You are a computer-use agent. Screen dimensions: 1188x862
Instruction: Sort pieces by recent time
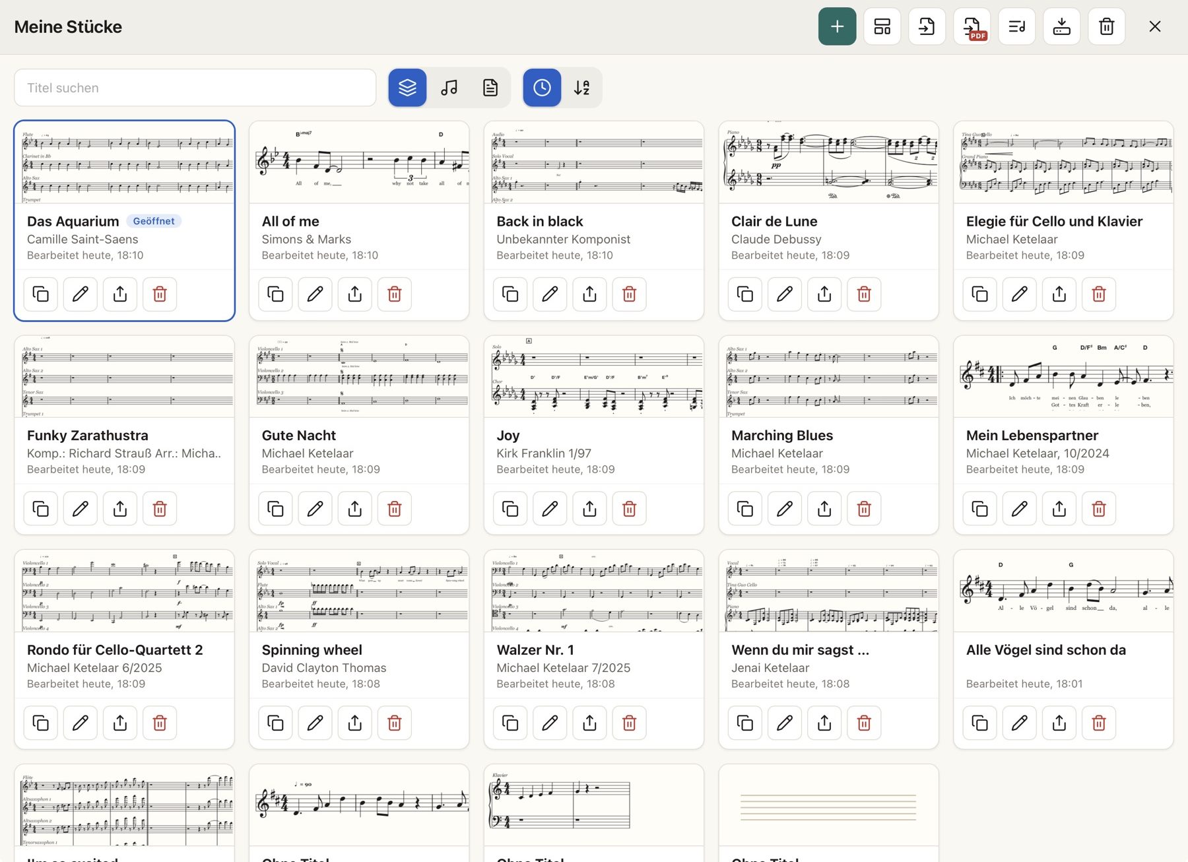tap(542, 88)
